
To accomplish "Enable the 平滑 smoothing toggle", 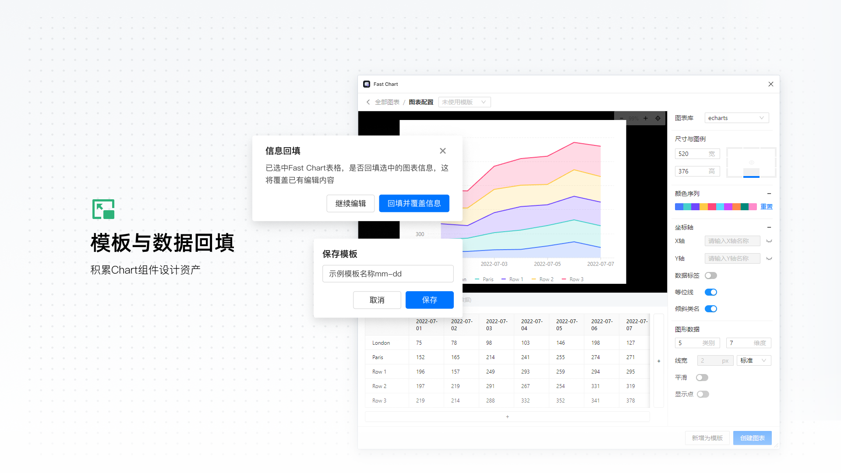I will pos(702,377).
